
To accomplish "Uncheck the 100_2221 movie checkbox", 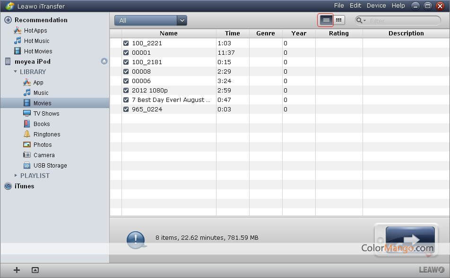I will point(126,43).
